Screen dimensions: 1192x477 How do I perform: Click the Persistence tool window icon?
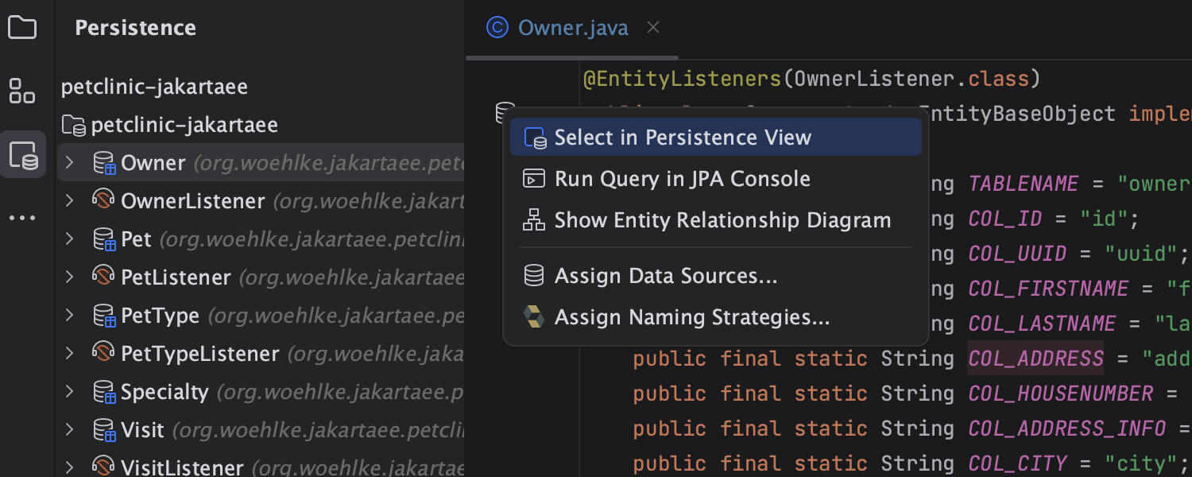(23, 155)
